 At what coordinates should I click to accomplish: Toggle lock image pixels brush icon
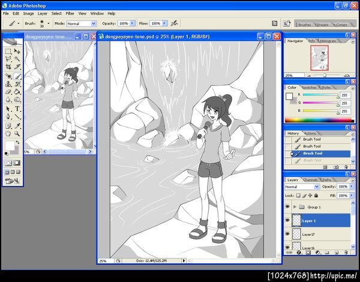pyautogui.click(x=304, y=195)
